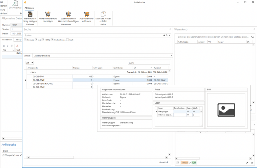This screenshot has width=257, height=168.
Task: Open the EK column filter dropdown
Action: click(151, 68)
